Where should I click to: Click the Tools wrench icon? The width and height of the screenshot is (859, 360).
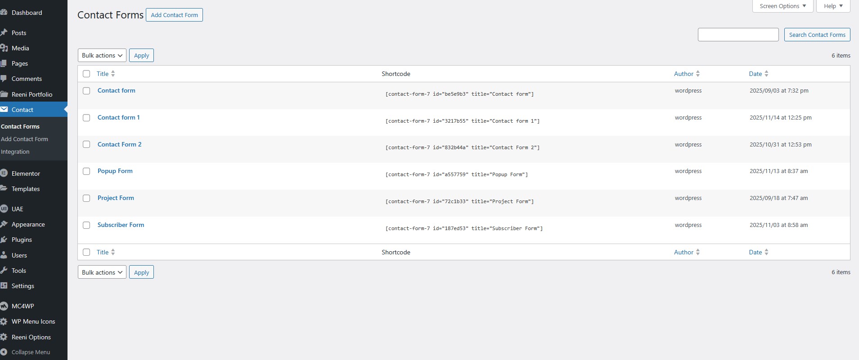pos(4,271)
